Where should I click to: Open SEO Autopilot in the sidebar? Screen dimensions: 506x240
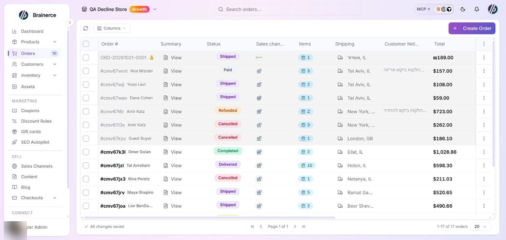point(34,142)
